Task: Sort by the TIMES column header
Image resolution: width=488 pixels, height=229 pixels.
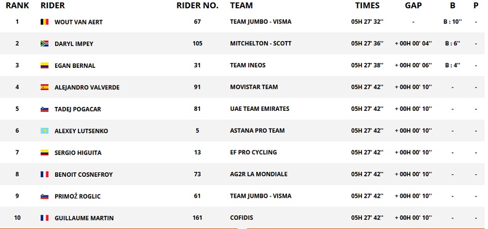Action: [367, 6]
